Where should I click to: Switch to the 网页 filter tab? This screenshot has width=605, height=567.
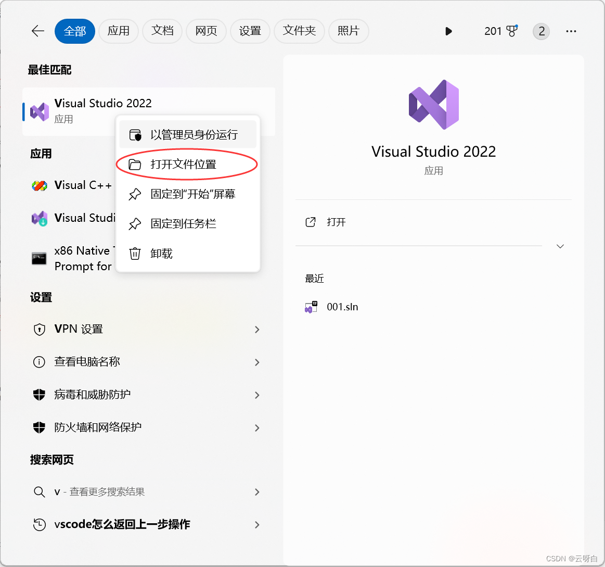click(206, 31)
